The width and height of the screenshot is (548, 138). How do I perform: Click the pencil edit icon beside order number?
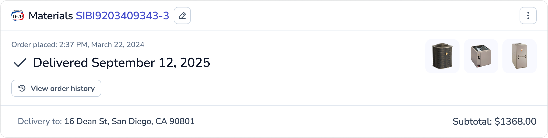182,16
